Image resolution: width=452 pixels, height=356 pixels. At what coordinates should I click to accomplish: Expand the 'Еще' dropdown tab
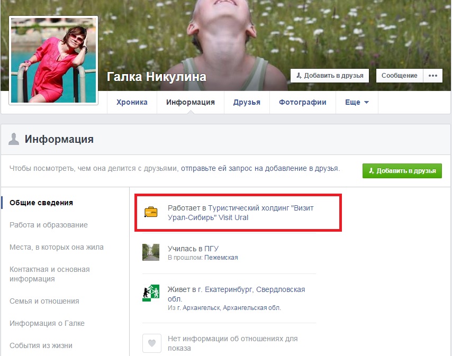(x=357, y=102)
